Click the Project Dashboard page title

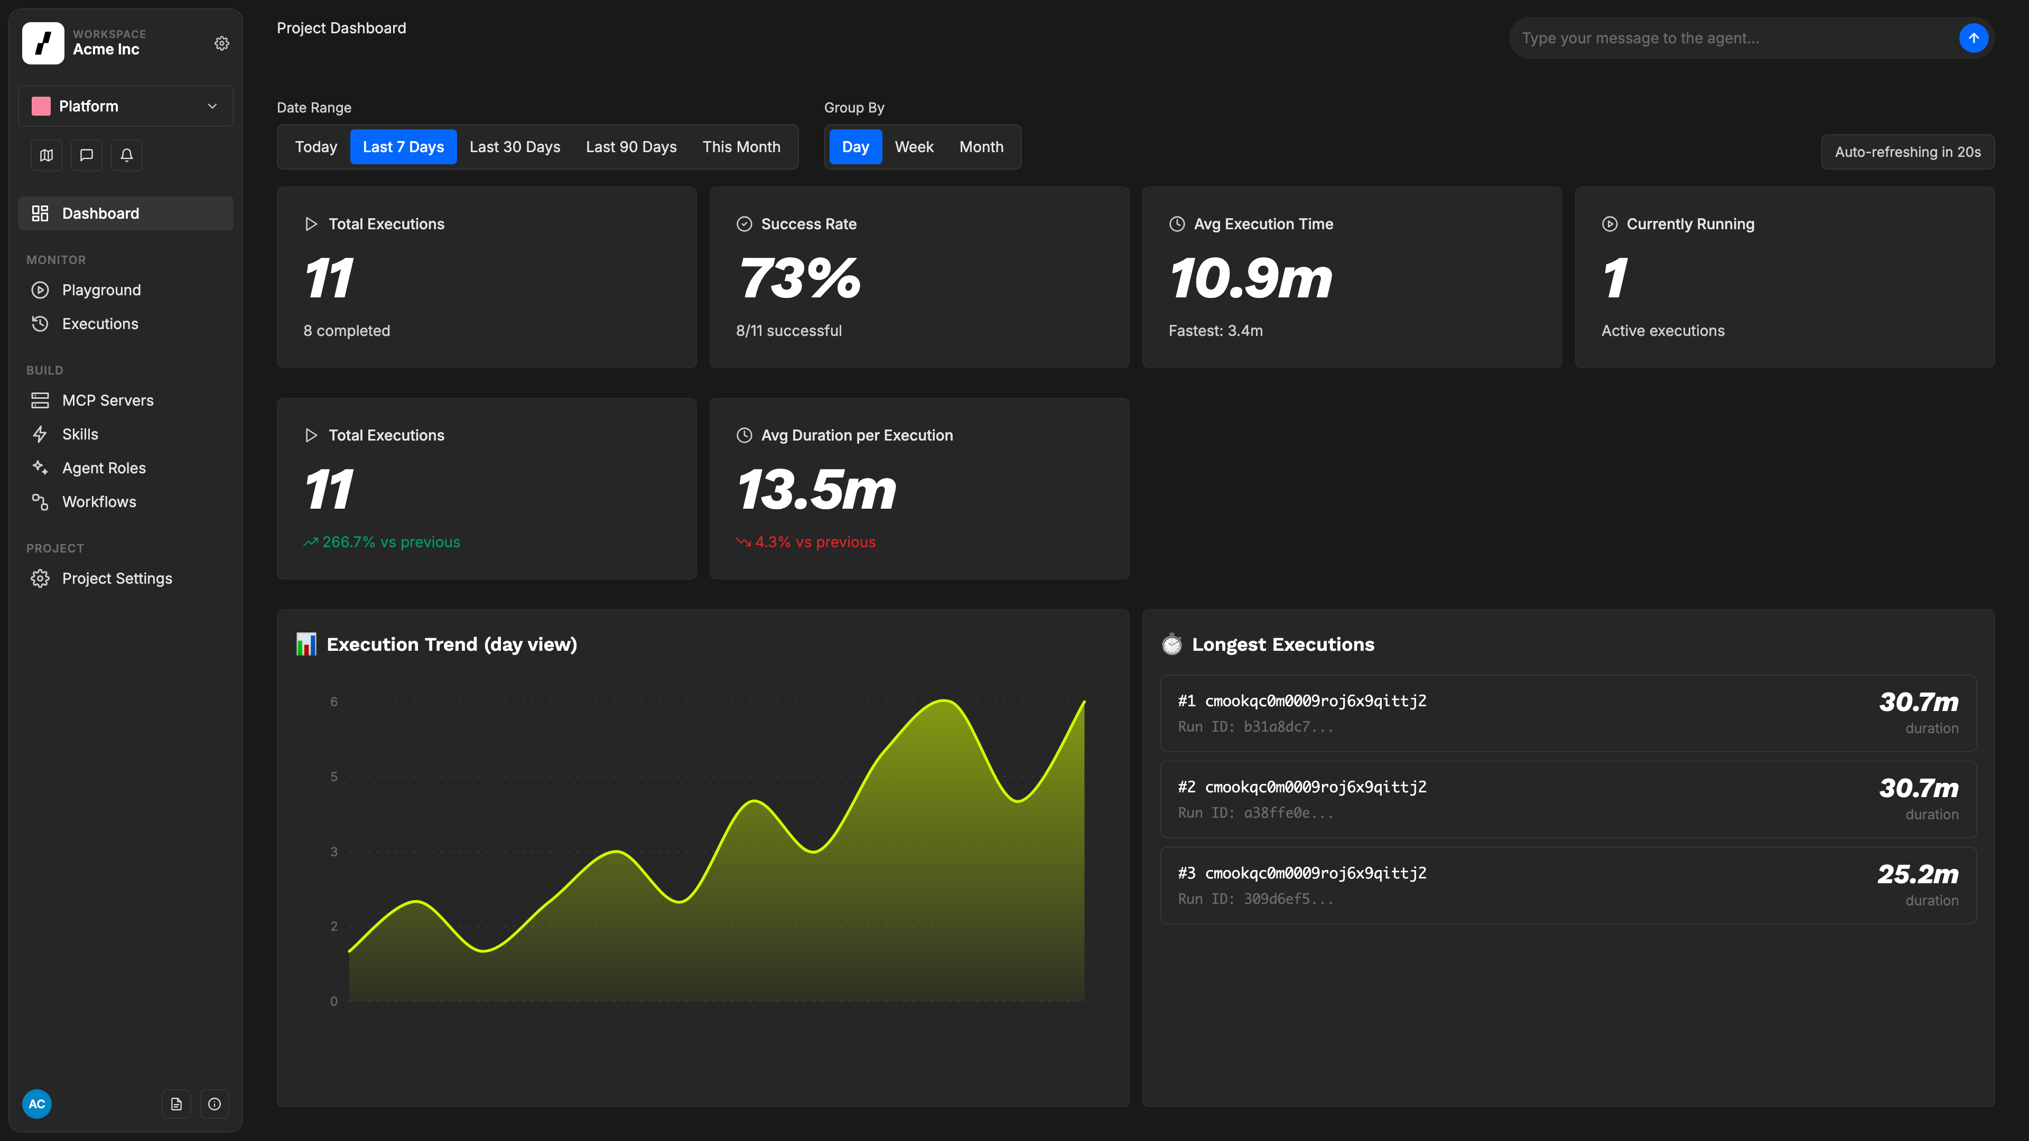point(341,29)
